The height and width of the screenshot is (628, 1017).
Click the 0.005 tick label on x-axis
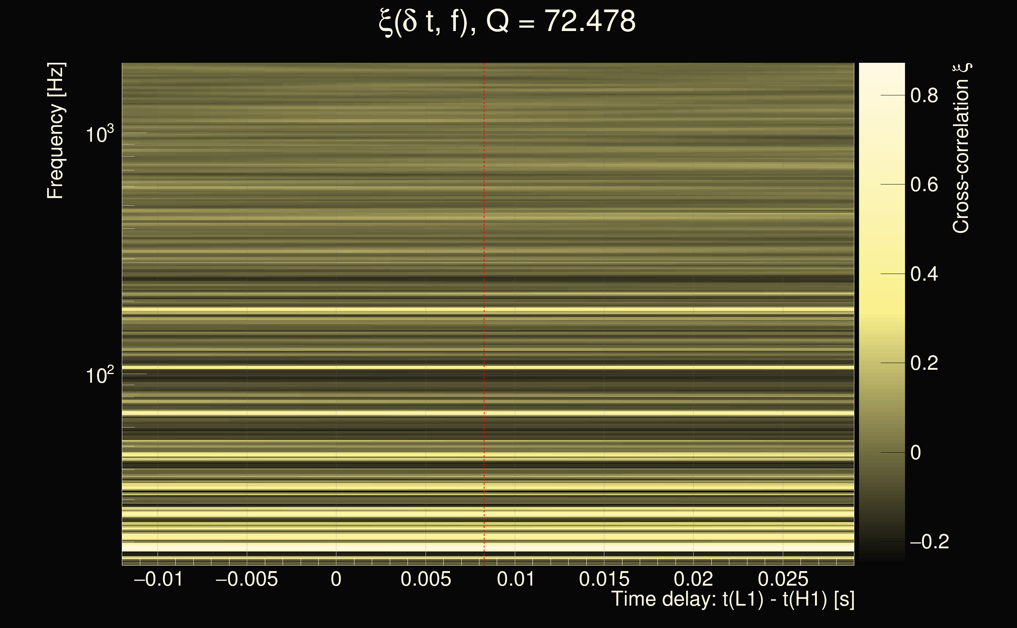(425, 579)
